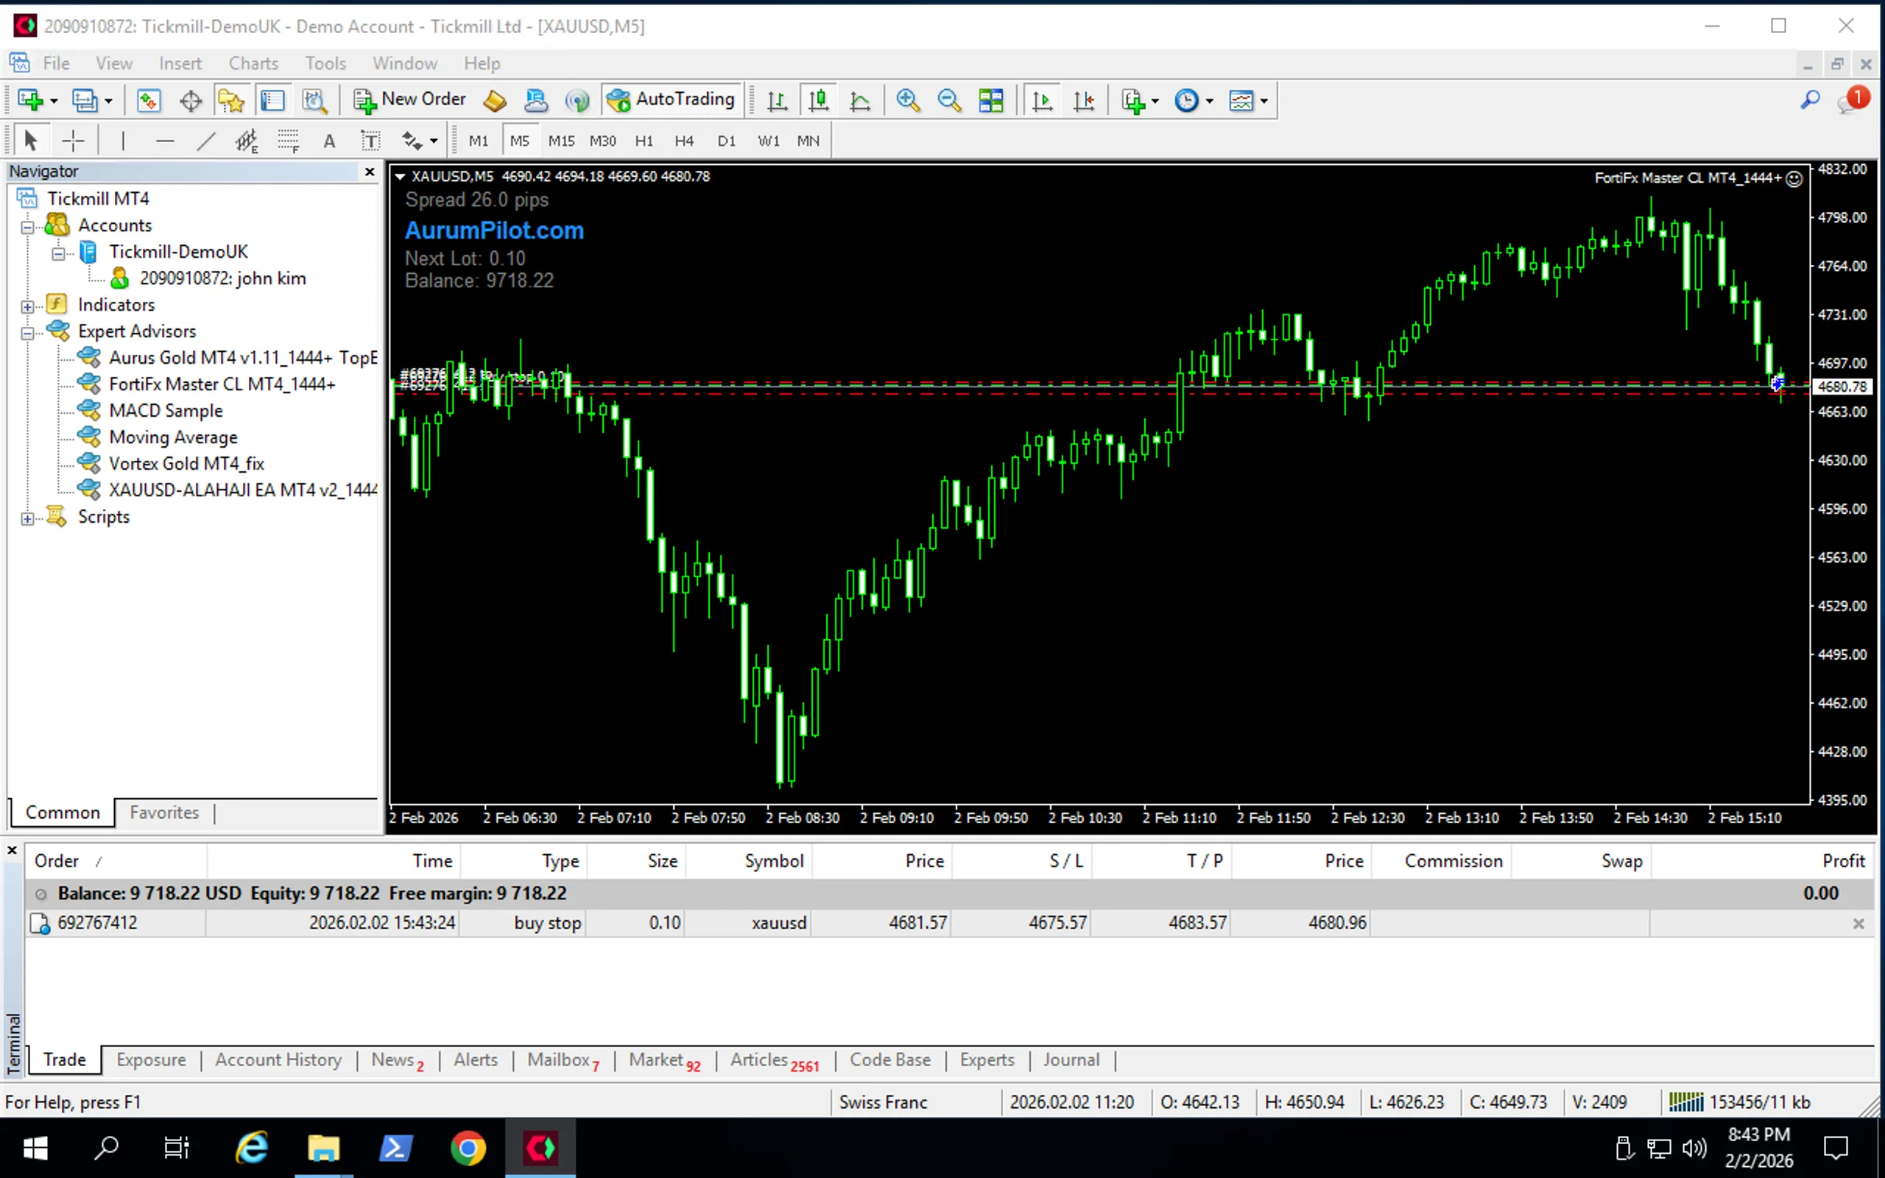Screen dimensions: 1885x1178
Task: Select the Crosshair tool
Action: (x=72, y=141)
